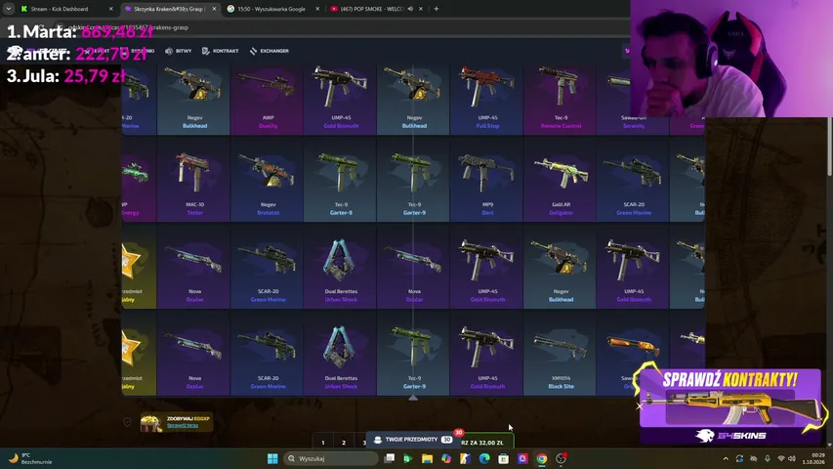The width and height of the screenshot is (833, 469).
Task: Select the Skrzynka Kraken's Grasp browser tab
Action: (169, 9)
